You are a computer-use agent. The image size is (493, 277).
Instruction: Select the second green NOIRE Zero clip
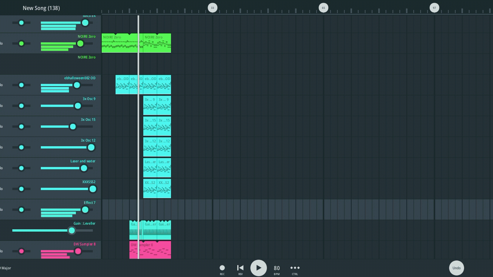click(157, 43)
